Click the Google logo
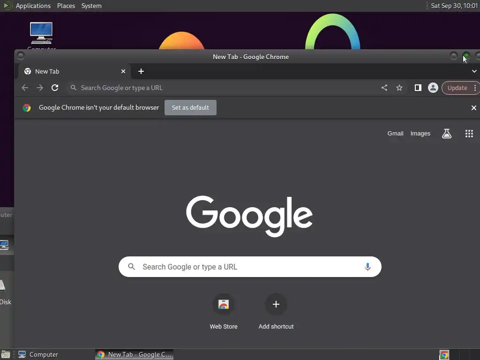Viewport: 480px width, 360px height. [249, 216]
